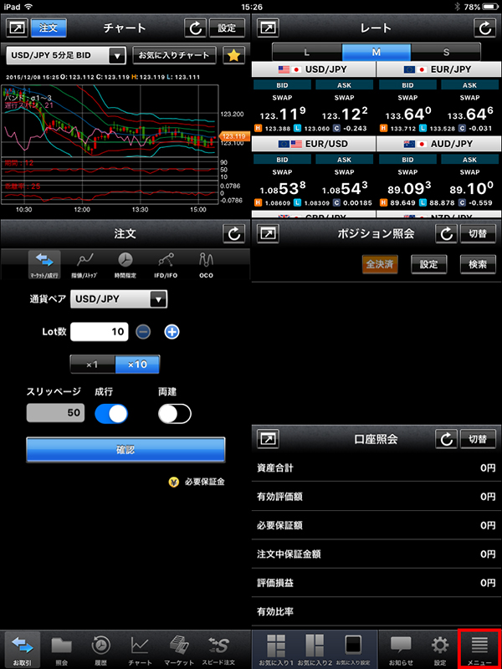Viewport: 502px width, 669px height.
Task: Select the お気に入り1 layout icon
Action: tap(275, 648)
